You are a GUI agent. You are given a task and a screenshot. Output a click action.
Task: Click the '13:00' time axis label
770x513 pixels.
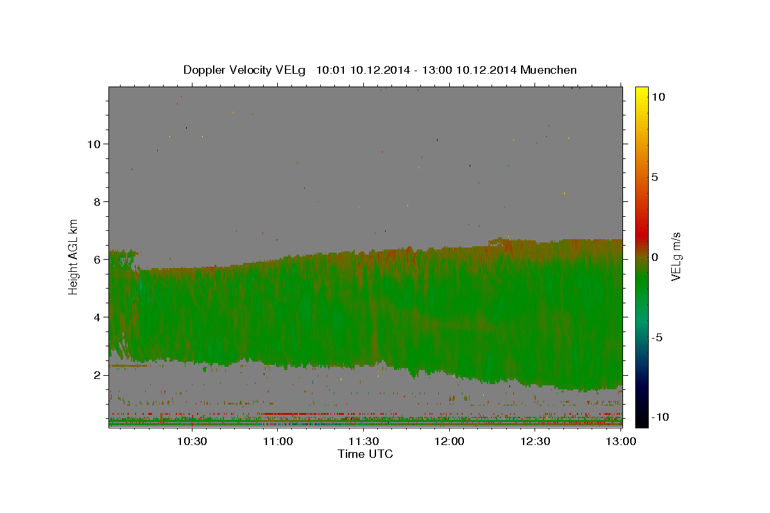(622, 441)
